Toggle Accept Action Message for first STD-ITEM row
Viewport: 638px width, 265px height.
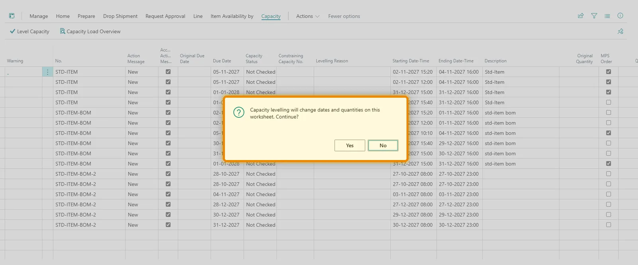click(x=168, y=72)
